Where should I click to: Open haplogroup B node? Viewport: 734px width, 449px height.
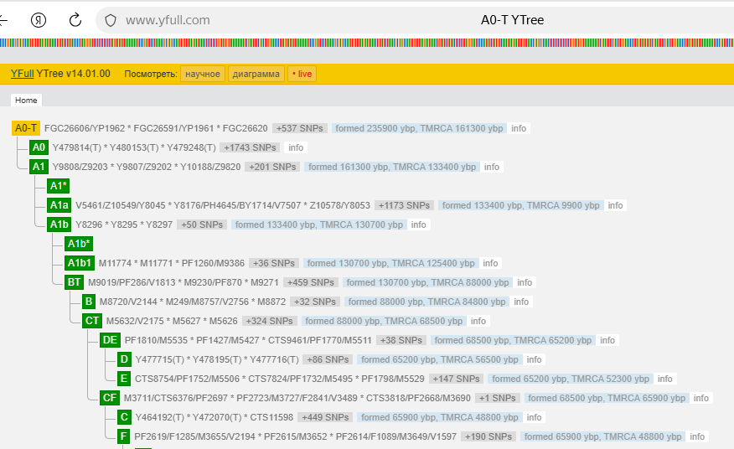click(x=89, y=302)
